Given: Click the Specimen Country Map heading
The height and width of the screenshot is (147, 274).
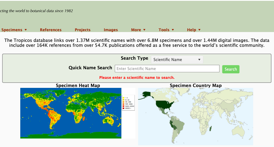Looking at the screenshot, I should tap(196, 86).
